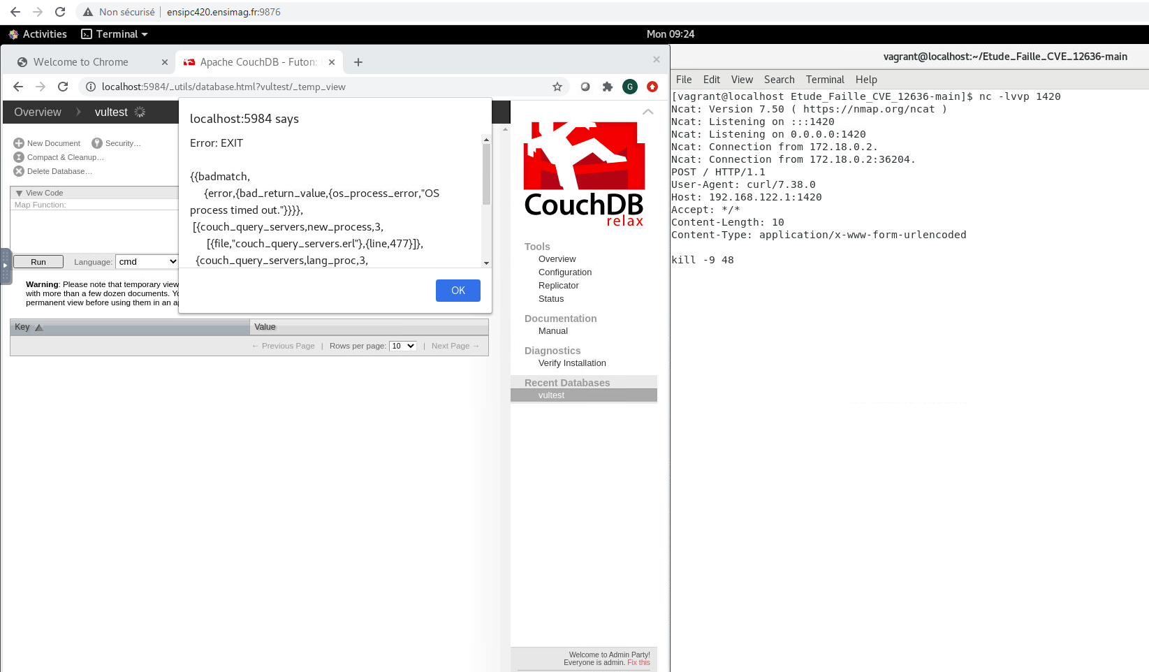1149x672 pixels.
Task: Open terminal Terminal menu
Action: click(825, 80)
